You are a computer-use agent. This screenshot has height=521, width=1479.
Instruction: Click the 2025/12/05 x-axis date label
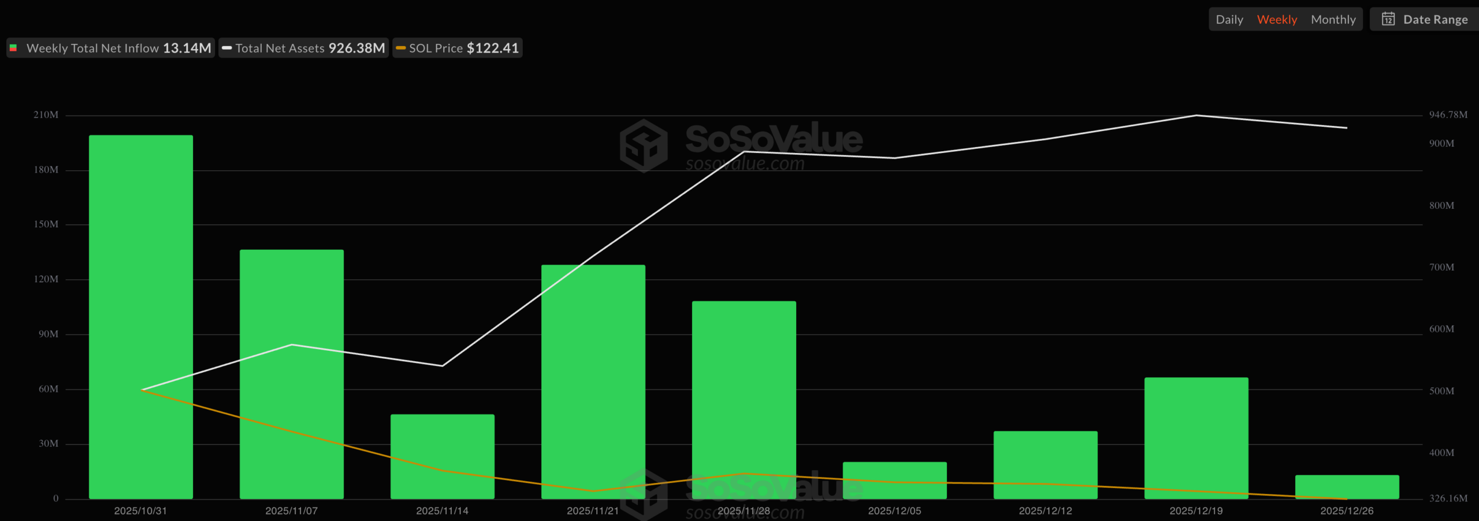click(895, 511)
